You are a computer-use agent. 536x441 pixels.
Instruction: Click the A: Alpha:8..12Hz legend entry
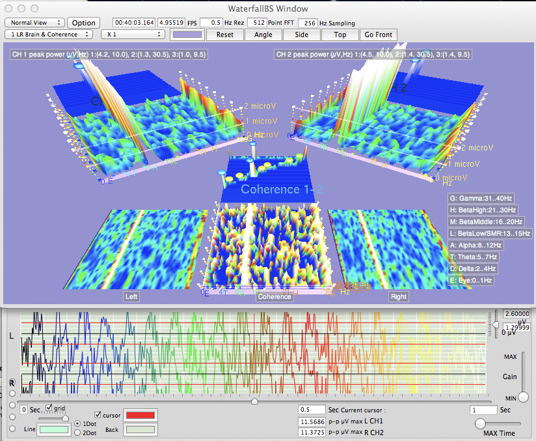pyautogui.click(x=476, y=245)
